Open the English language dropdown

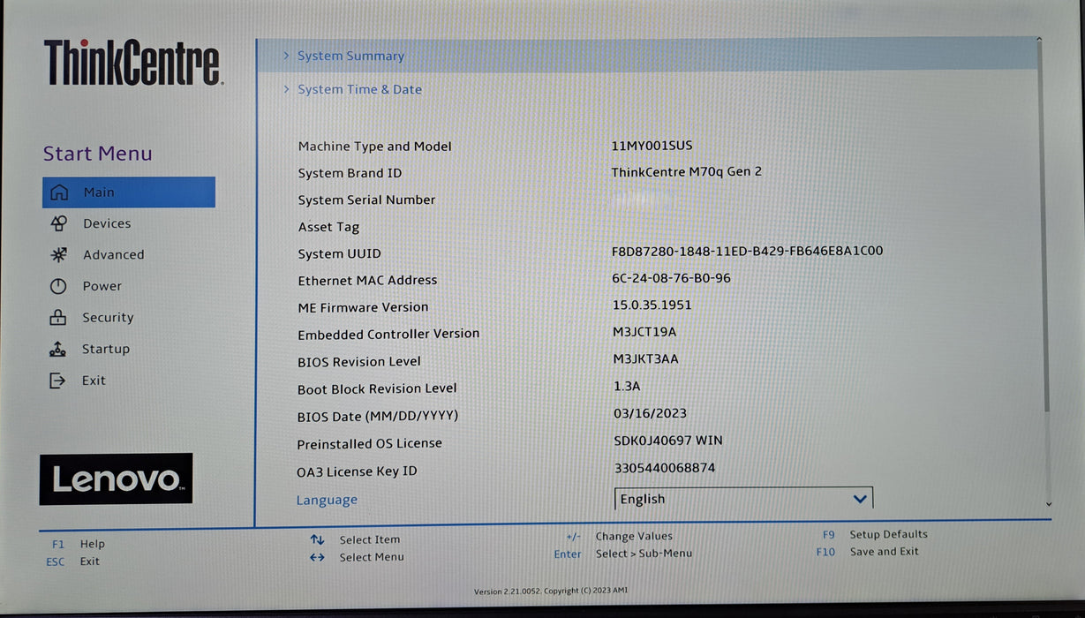pyautogui.click(x=743, y=499)
